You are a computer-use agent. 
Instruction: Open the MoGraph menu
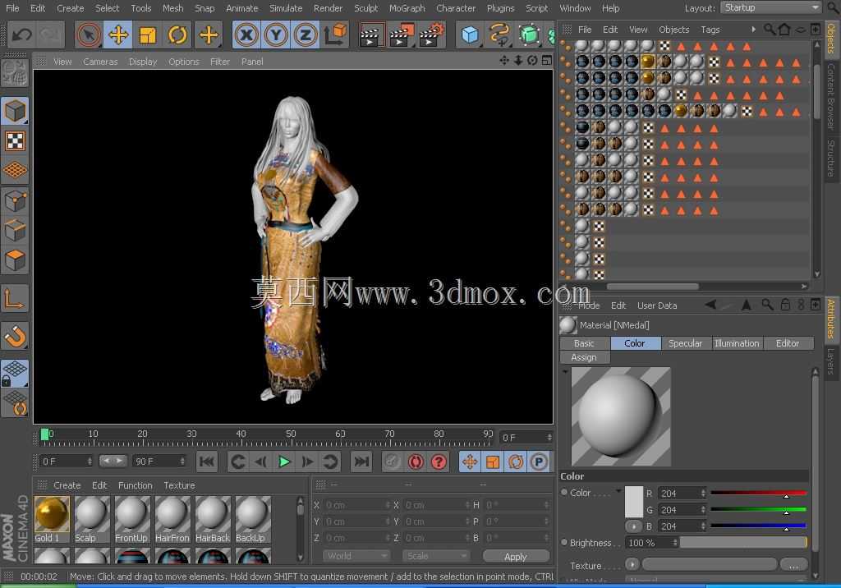click(x=407, y=8)
